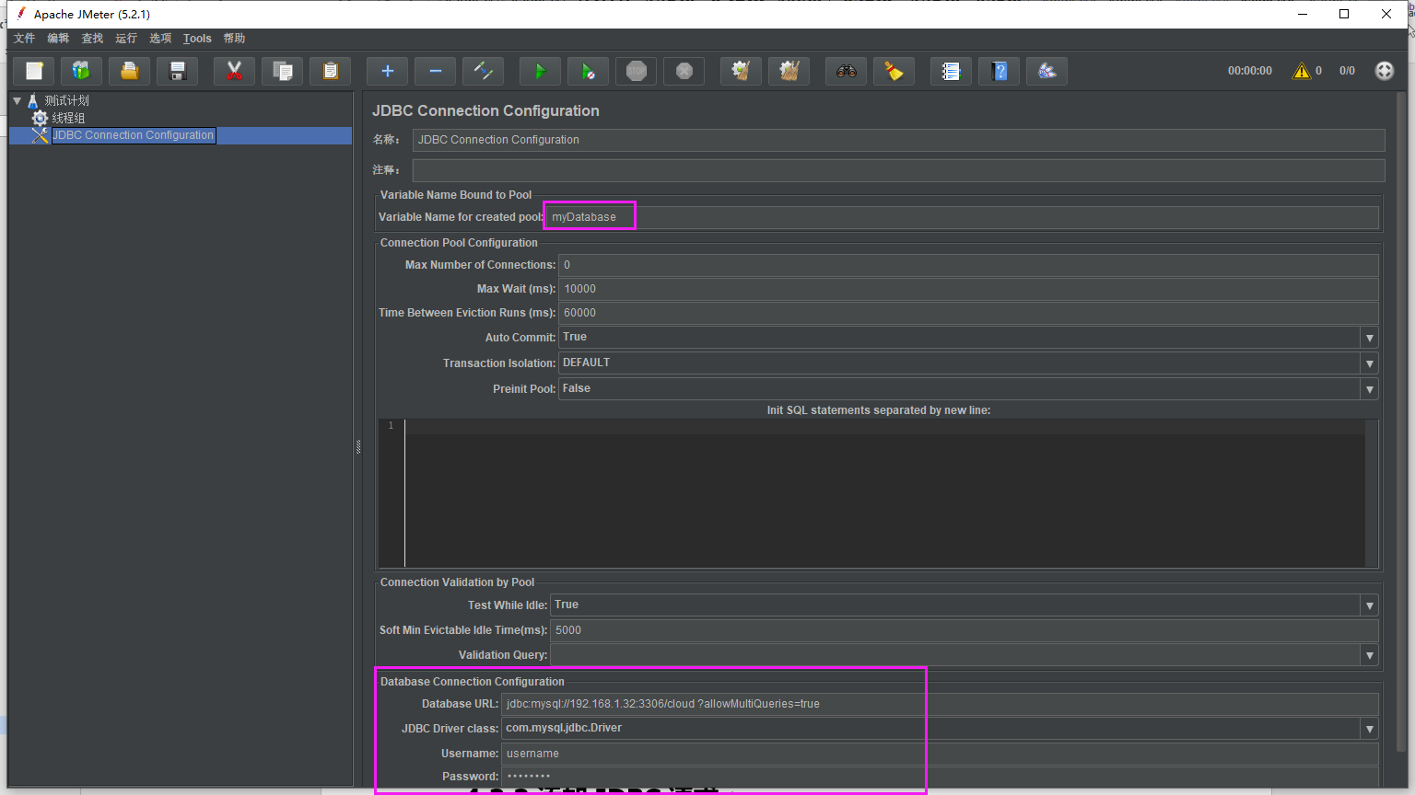Click the Shutdown test icon
Viewport: 1415px width, 795px height.
point(684,71)
